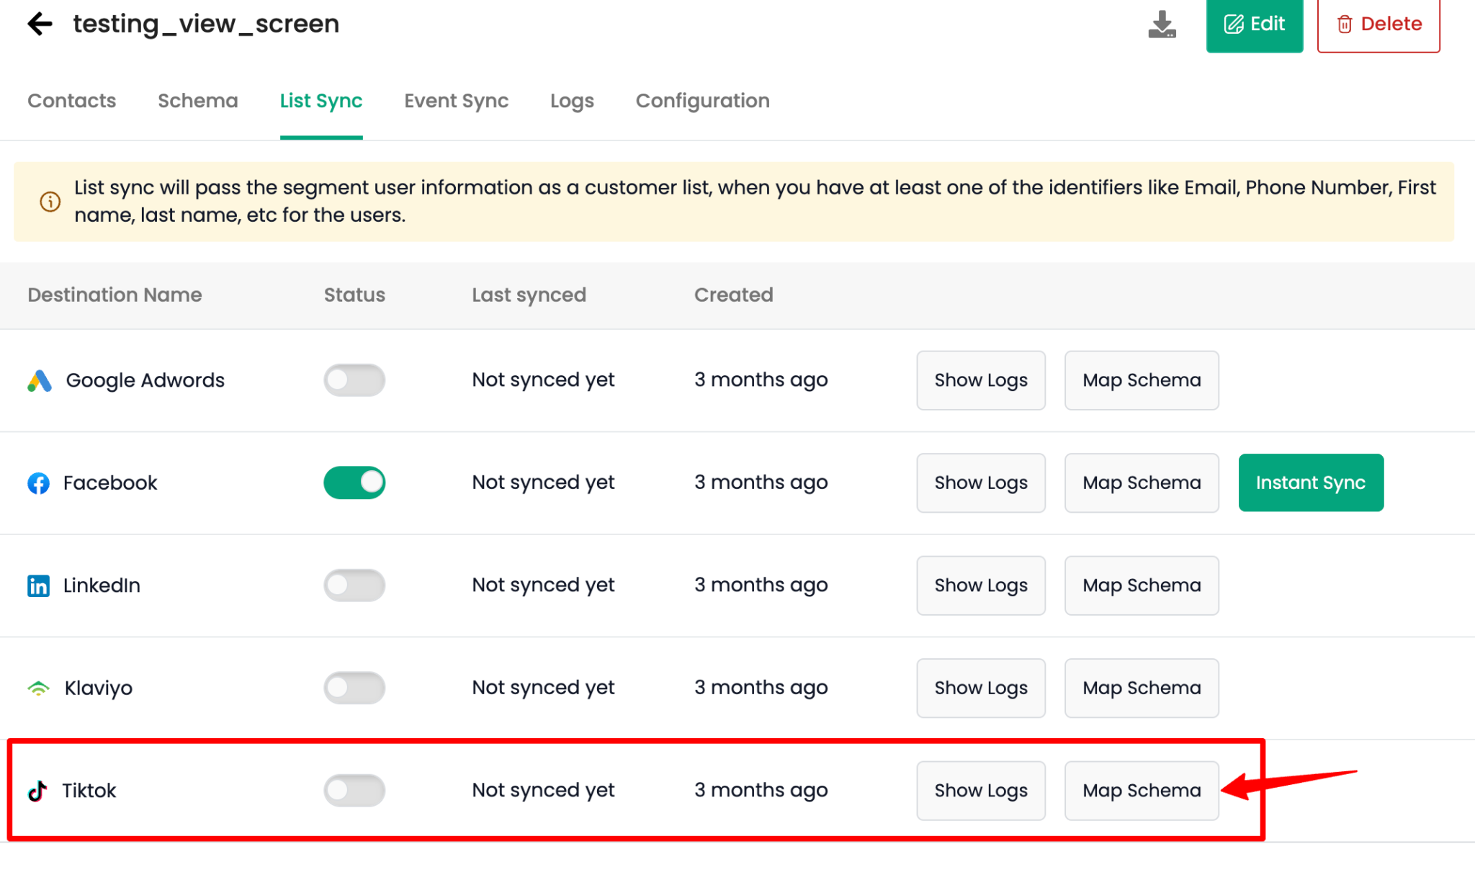
Task: Open the Configuration tab
Action: click(x=702, y=101)
